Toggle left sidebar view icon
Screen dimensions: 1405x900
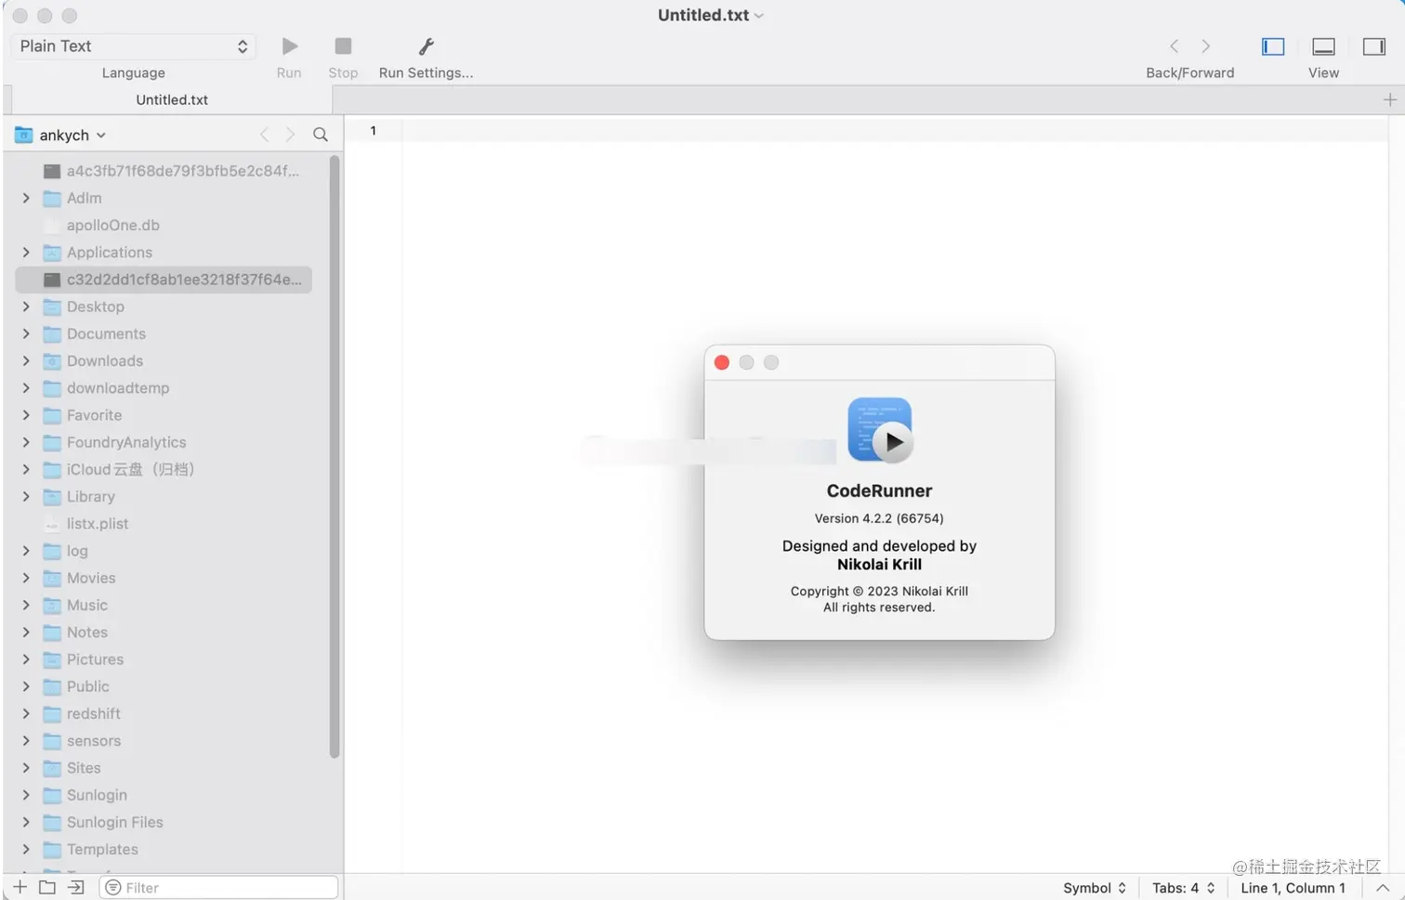tap(1273, 46)
